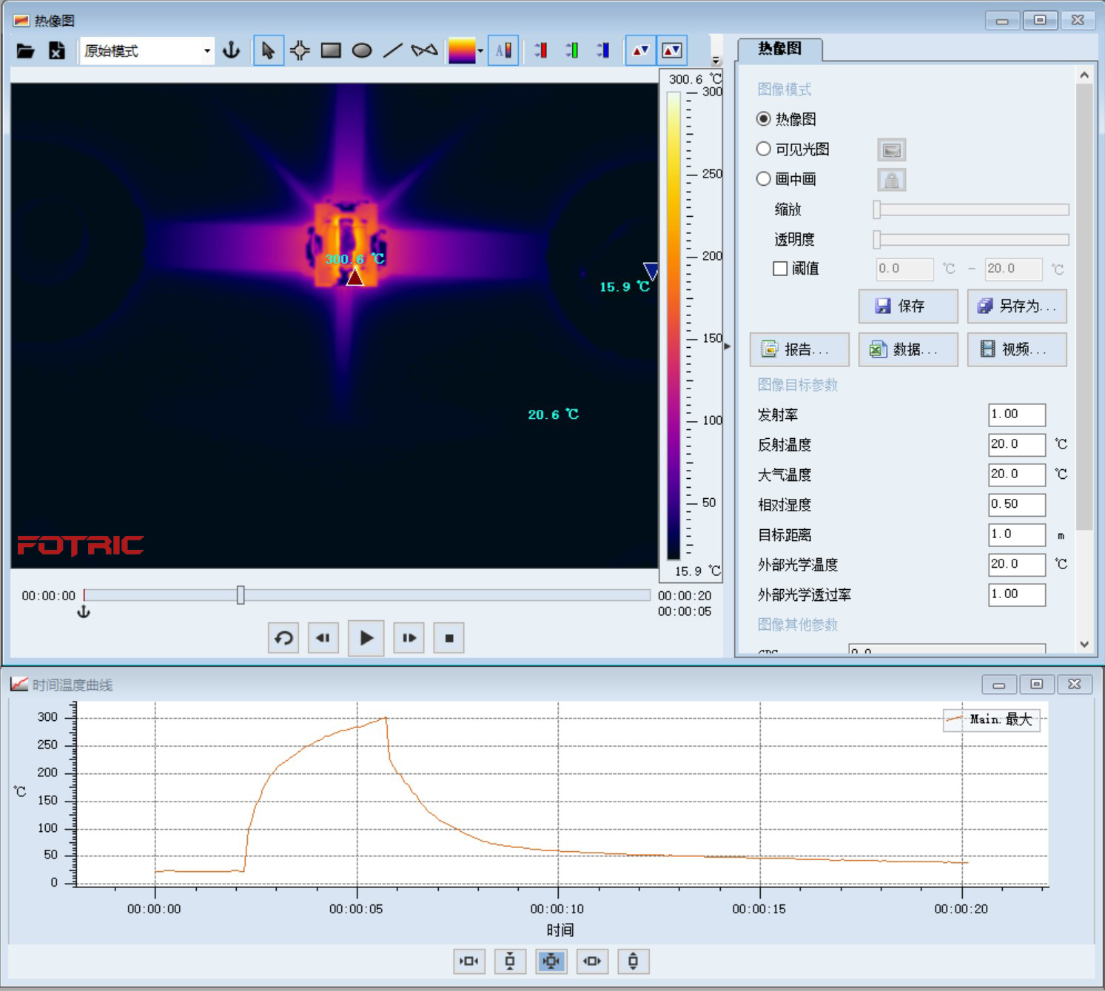
Task: Click the video timeline slider handle
Action: tap(241, 595)
